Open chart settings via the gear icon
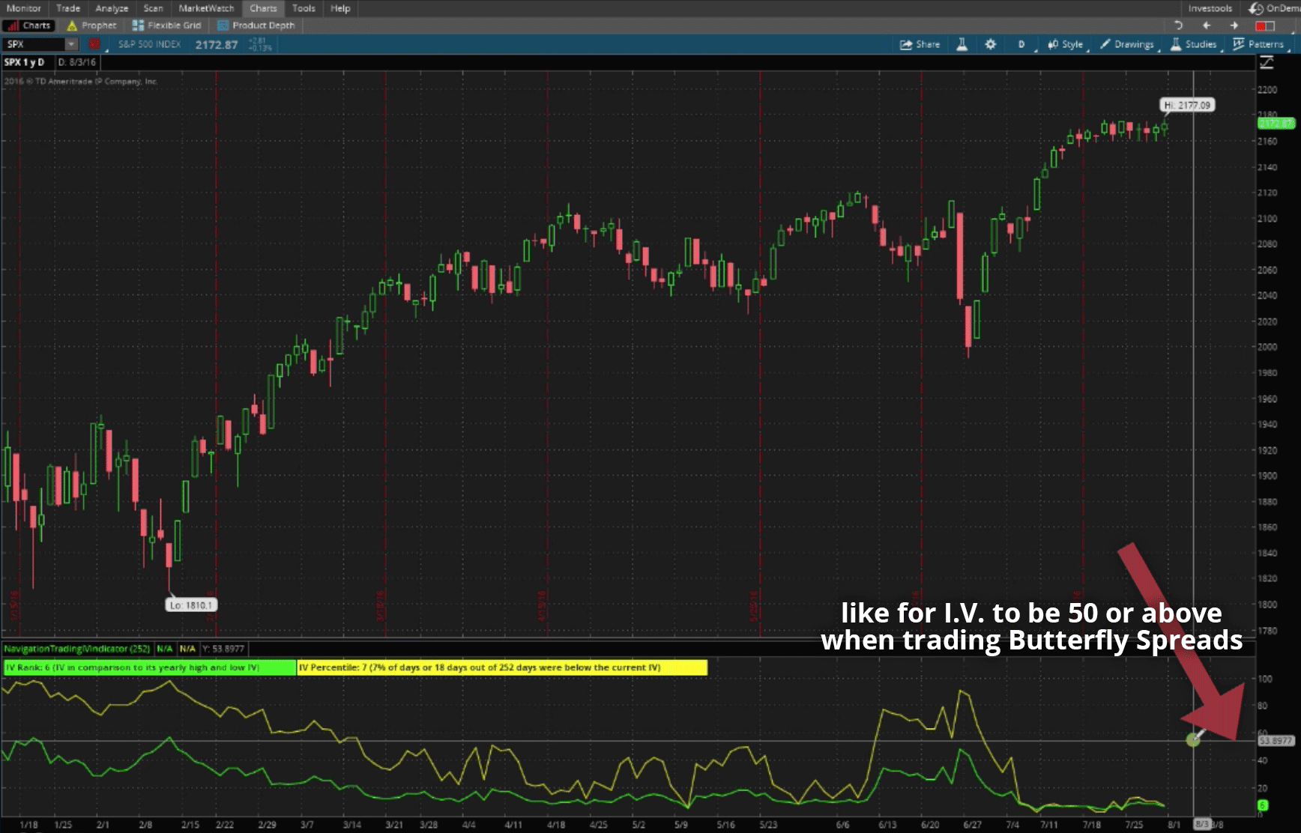Image resolution: width=1301 pixels, height=833 pixels. click(990, 44)
